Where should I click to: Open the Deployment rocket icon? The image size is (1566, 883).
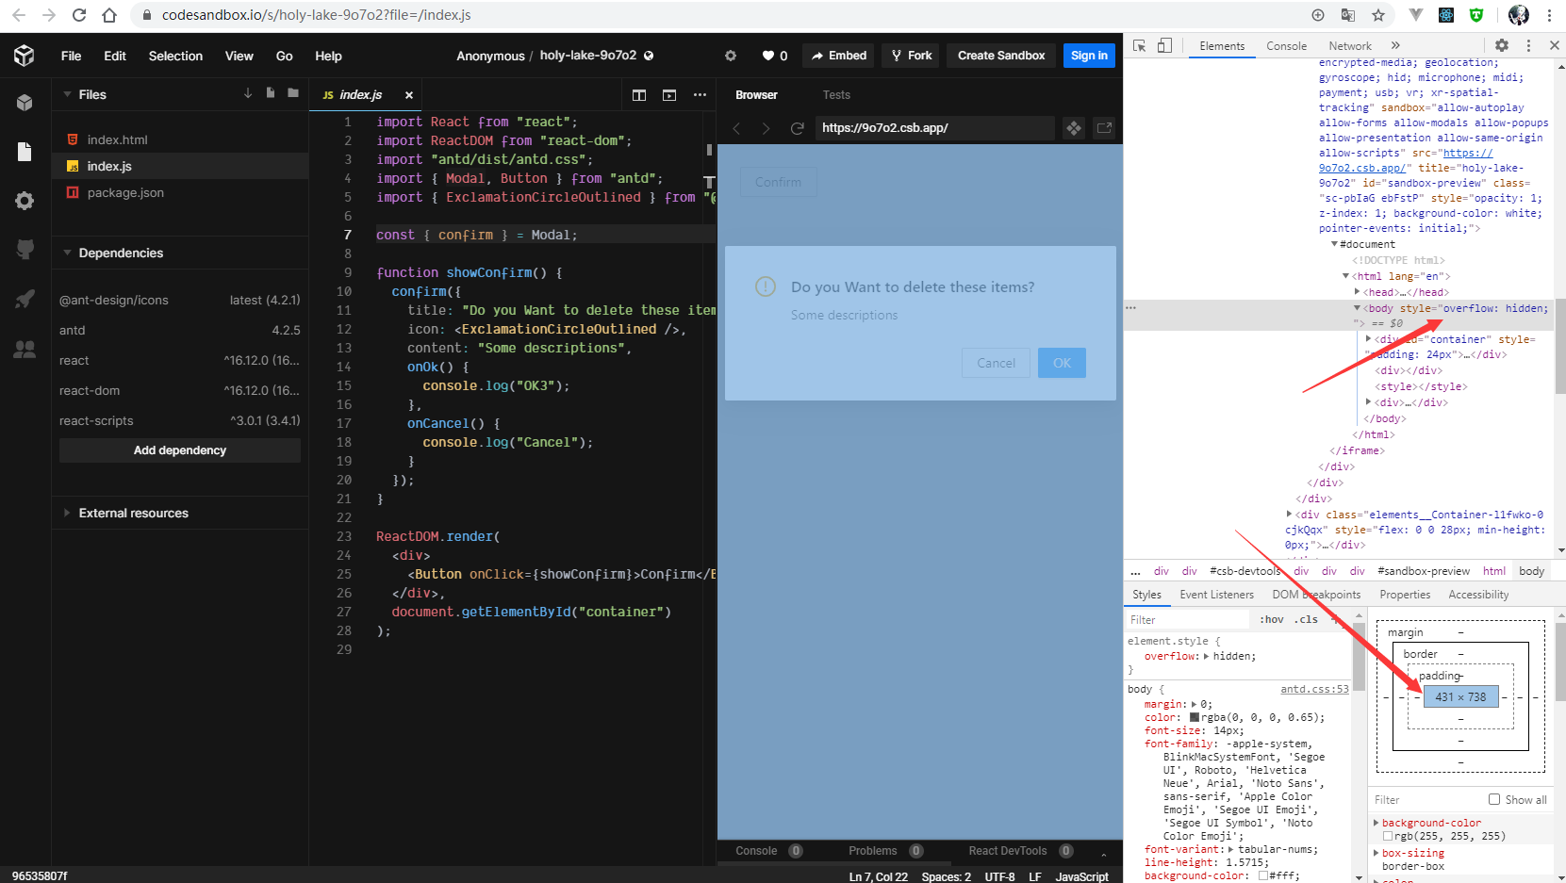pos(25,300)
